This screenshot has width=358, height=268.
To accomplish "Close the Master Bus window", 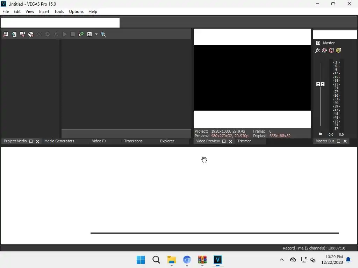I will (345, 141).
